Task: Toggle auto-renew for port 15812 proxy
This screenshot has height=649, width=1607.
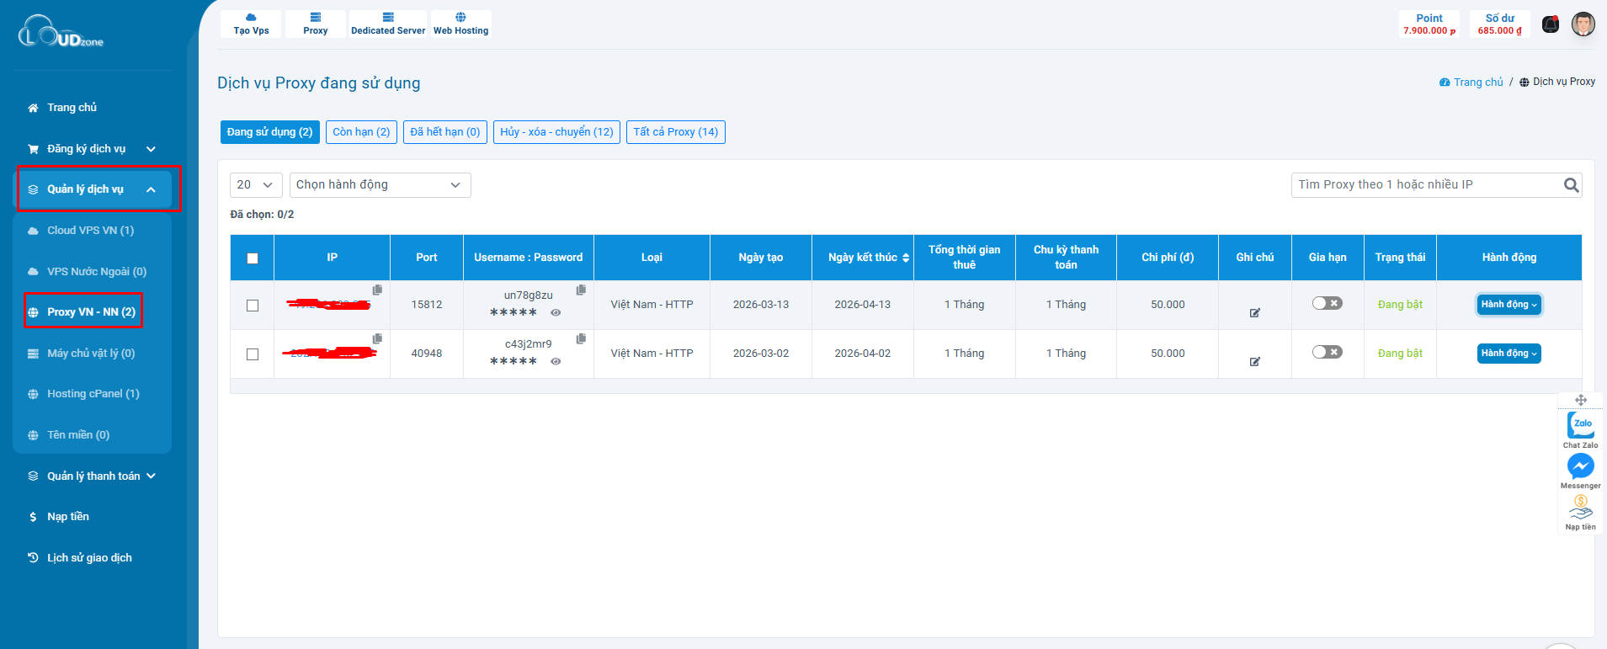Action: [x=1327, y=304]
